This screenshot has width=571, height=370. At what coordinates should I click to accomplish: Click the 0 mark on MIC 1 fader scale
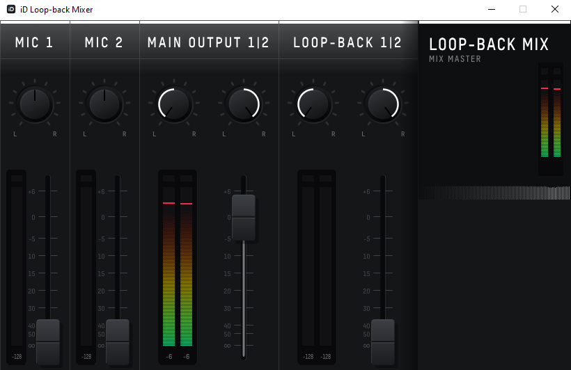click(33, 217)
